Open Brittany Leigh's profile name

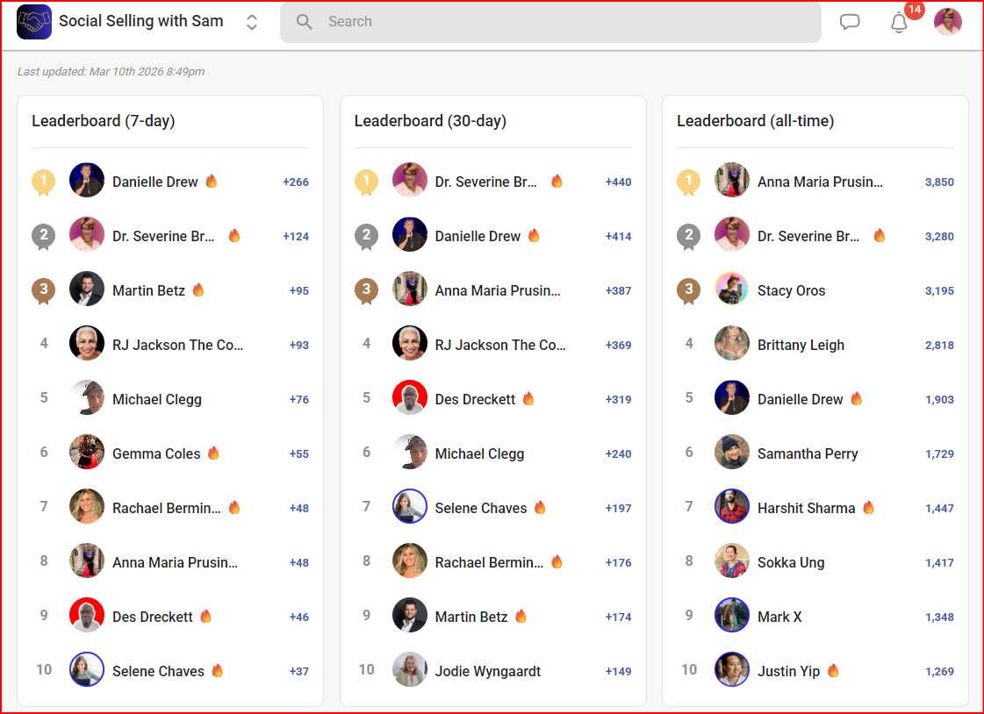pos(801,346)
